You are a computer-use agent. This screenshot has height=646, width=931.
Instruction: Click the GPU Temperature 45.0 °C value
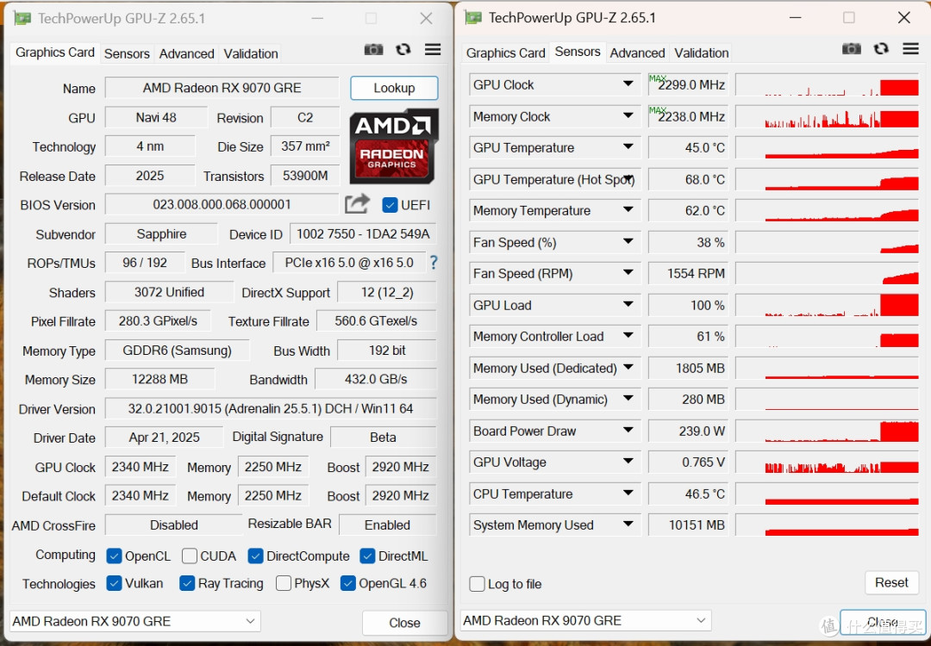click(688, 147)
